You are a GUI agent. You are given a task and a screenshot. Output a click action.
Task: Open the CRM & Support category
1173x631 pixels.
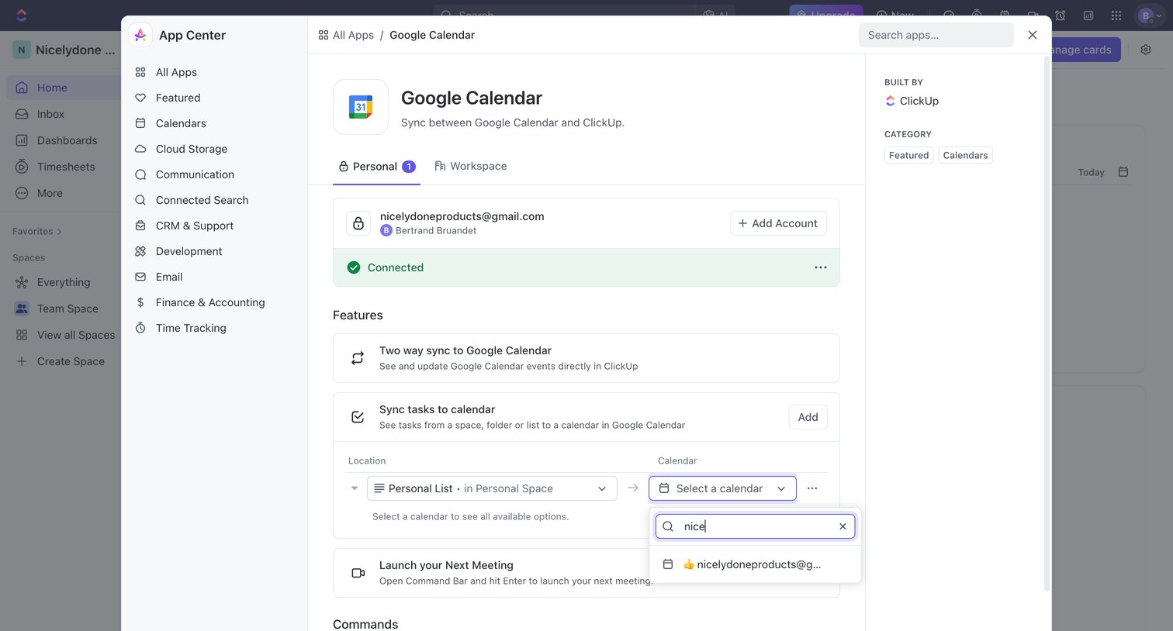[194, 226]
